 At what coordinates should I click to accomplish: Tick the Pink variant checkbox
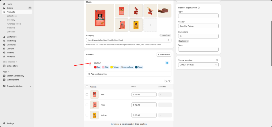pos(87,105)
